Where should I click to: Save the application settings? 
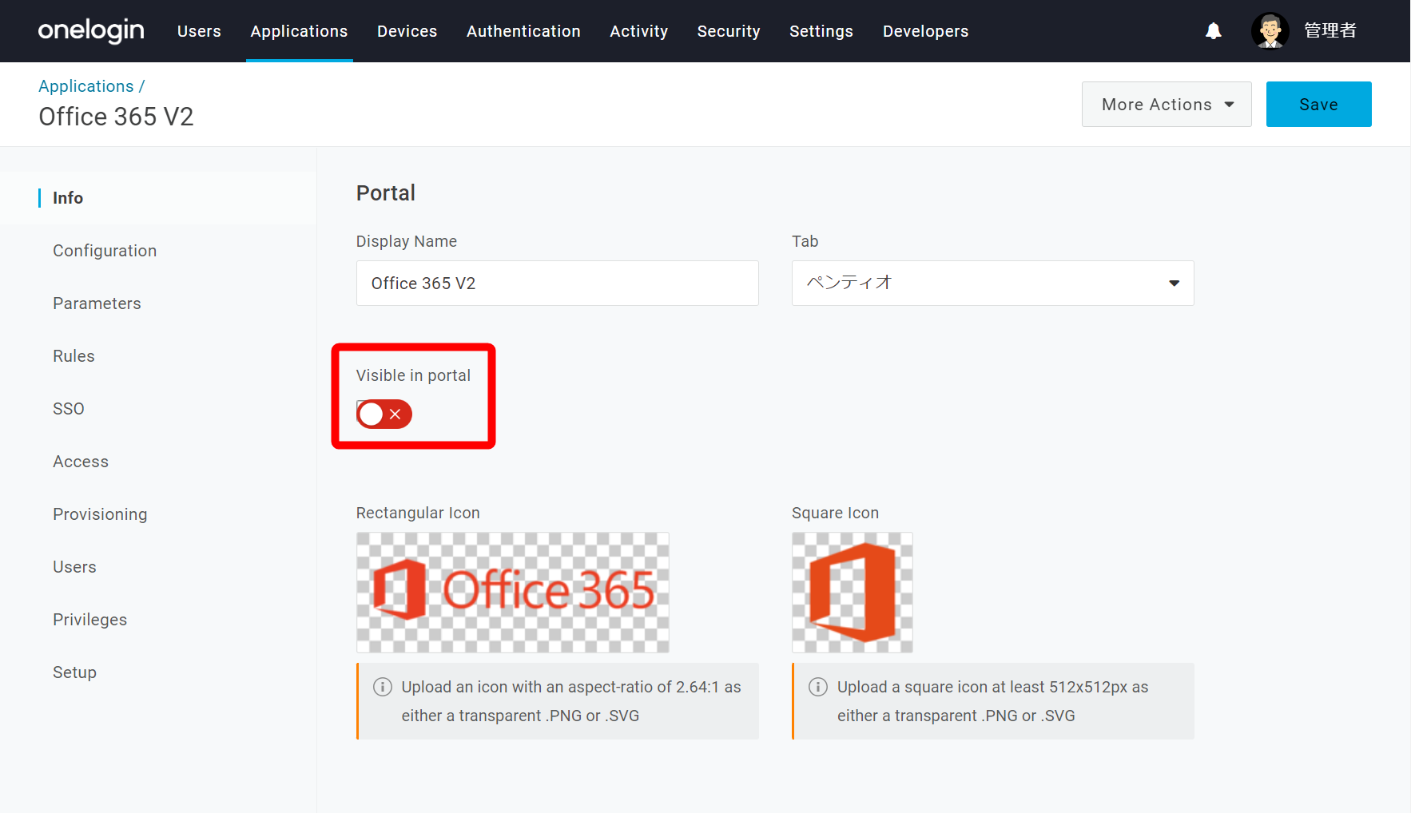tap(1318, 105)
